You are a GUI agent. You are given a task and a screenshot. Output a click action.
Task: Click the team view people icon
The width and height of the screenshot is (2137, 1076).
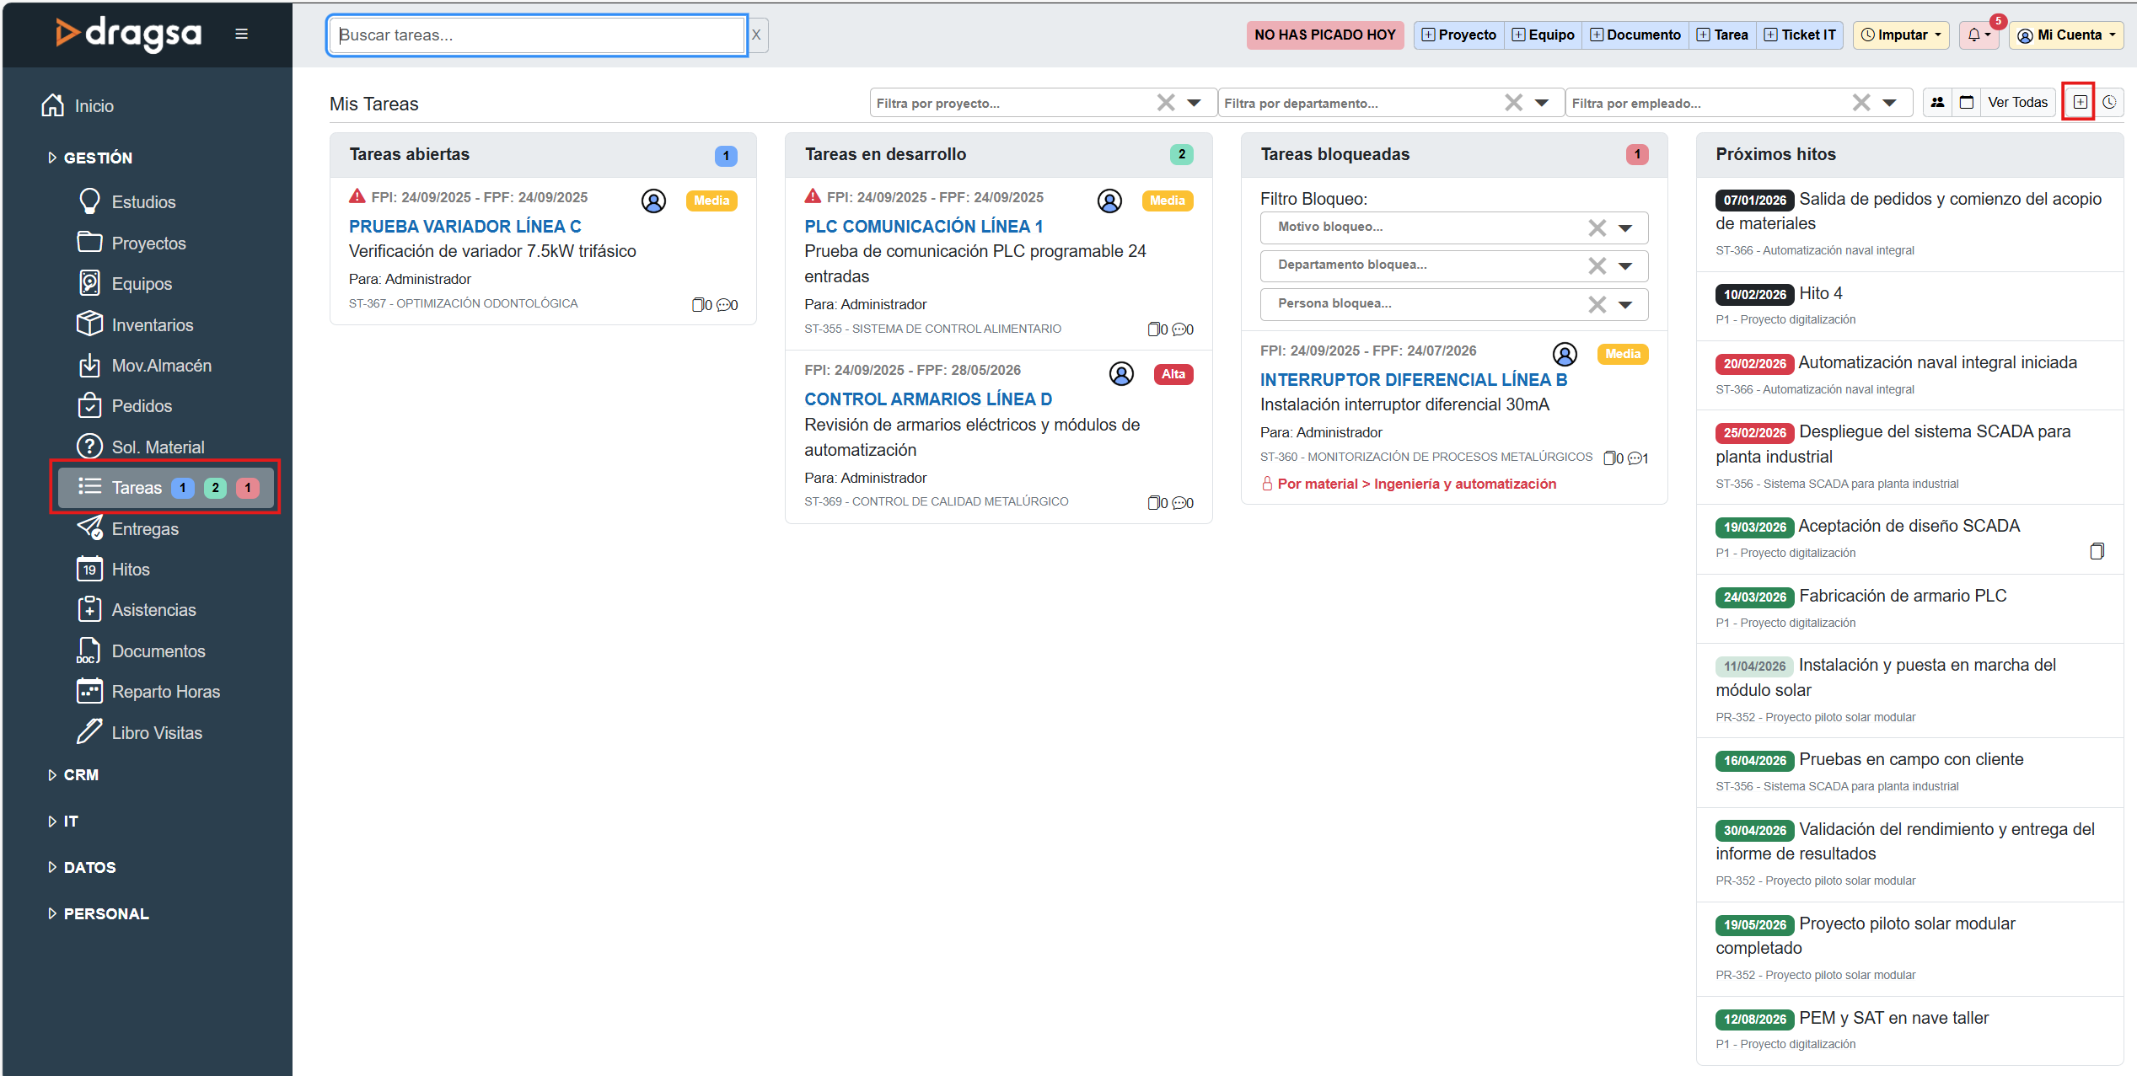click(x=1937, y=103)
